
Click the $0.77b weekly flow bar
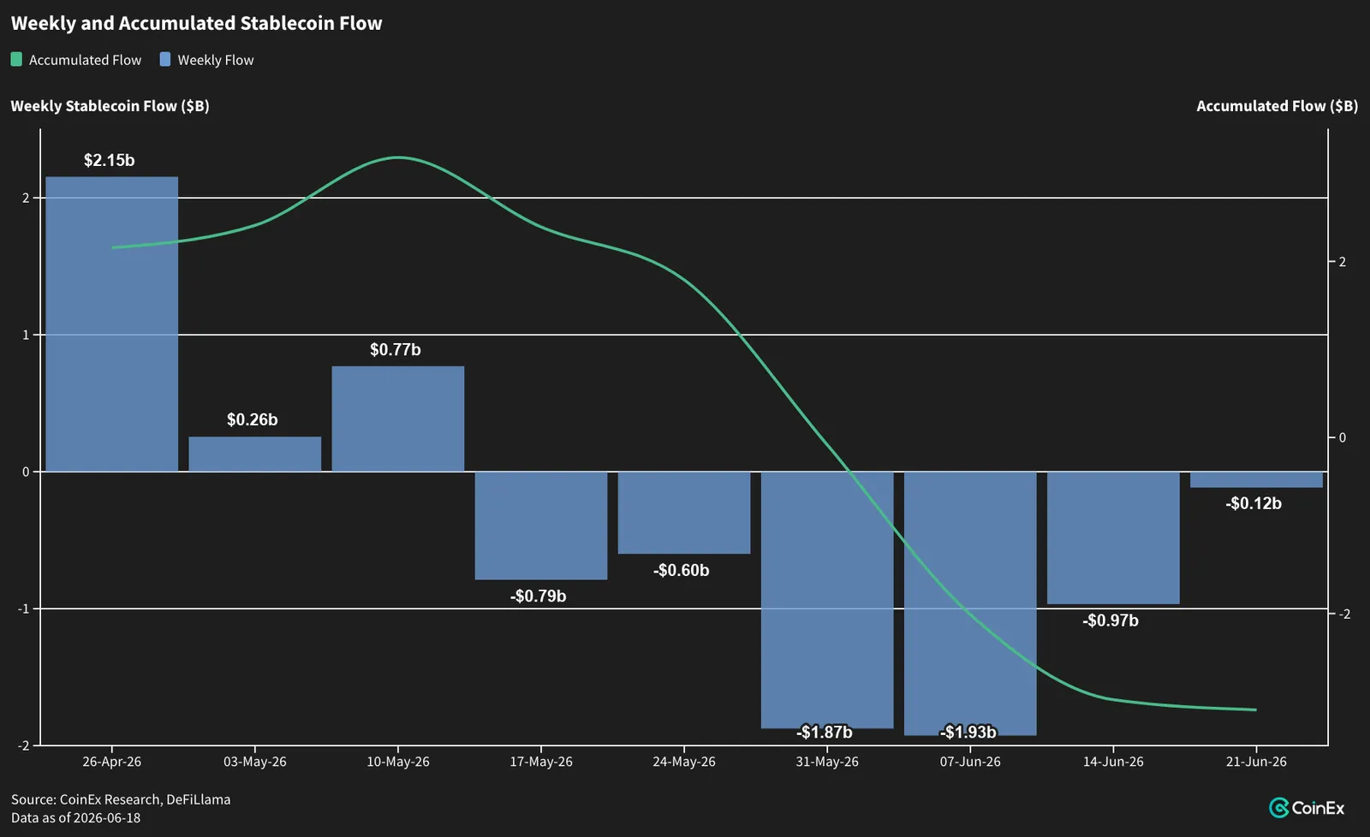tap(398, 419)
